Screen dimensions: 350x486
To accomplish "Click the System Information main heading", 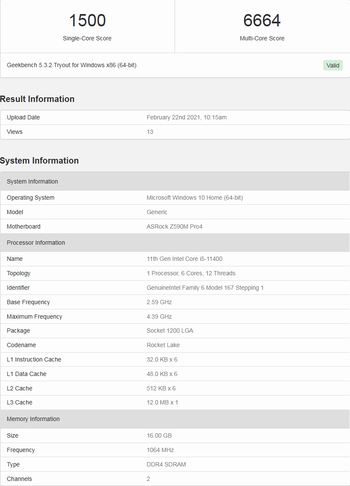I will click(x=40, y=161).
